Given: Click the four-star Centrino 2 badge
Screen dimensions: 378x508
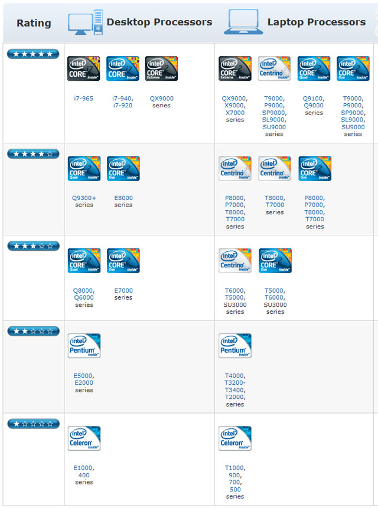Looking at the screenshot, I should [x=235, y=169].
